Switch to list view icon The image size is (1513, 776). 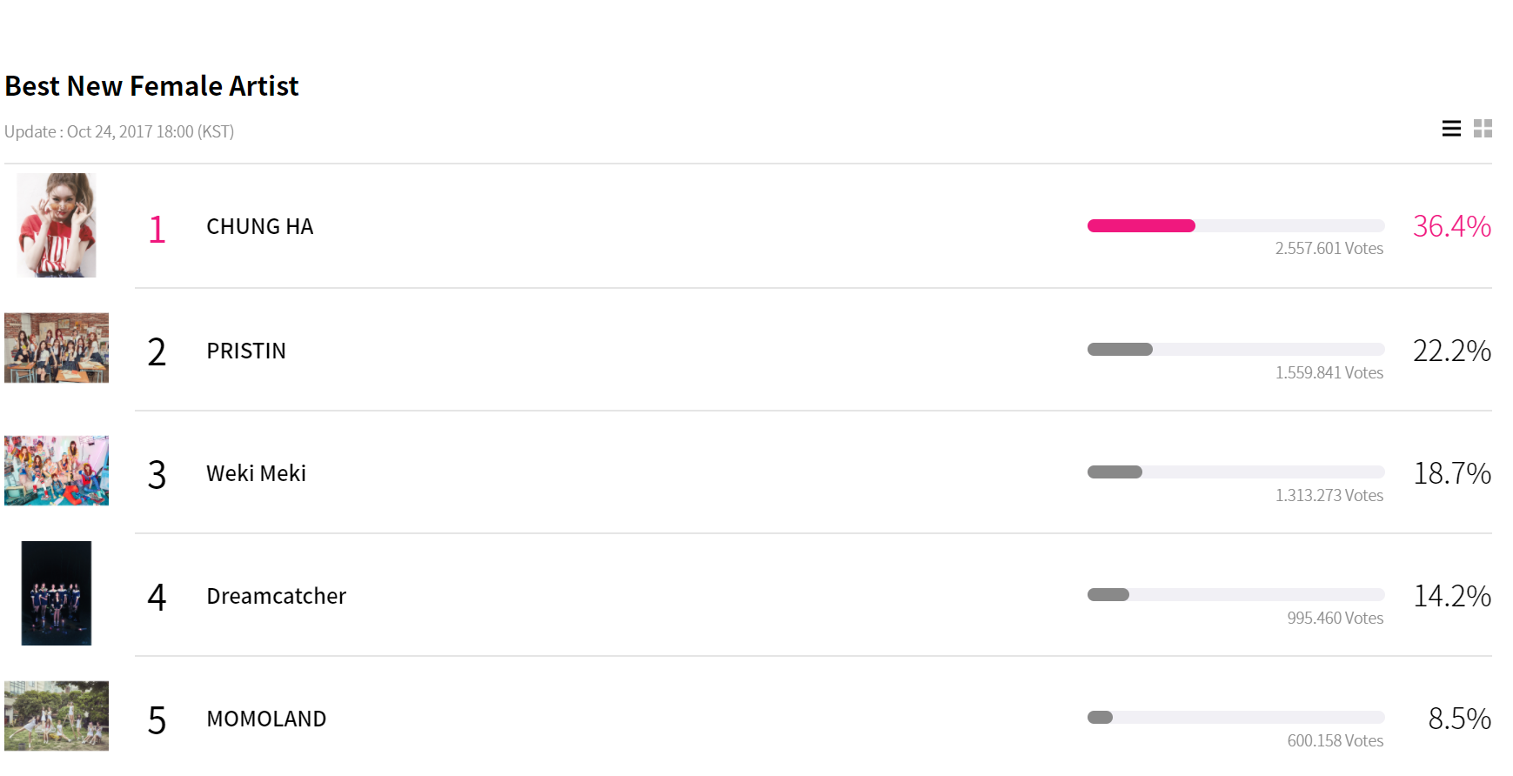1451,129
